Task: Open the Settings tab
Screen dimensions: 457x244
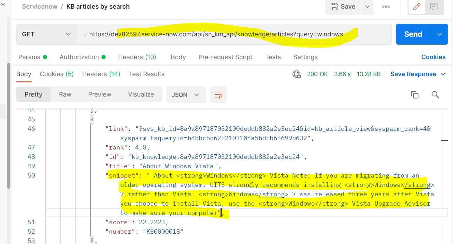Action: pyautogui.click(x=305, y=57)
